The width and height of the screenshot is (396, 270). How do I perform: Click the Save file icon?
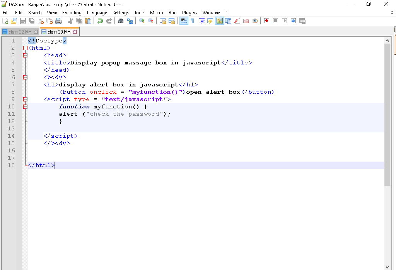(x=23, y=21)
